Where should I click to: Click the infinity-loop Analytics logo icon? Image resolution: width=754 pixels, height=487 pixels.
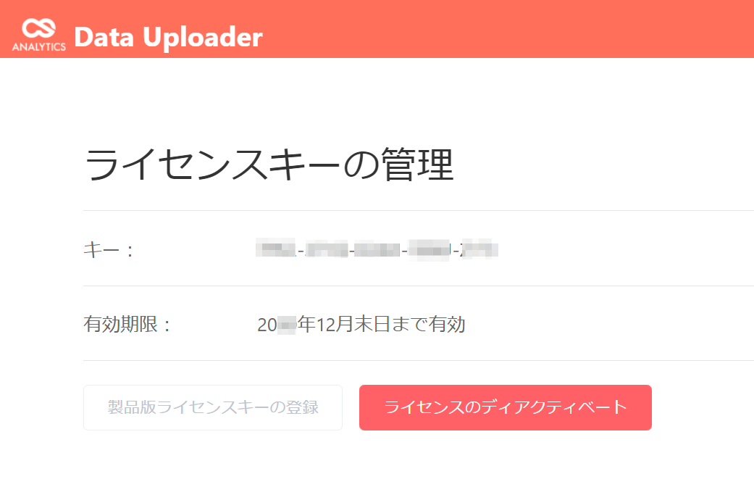(x=39, y=28)
